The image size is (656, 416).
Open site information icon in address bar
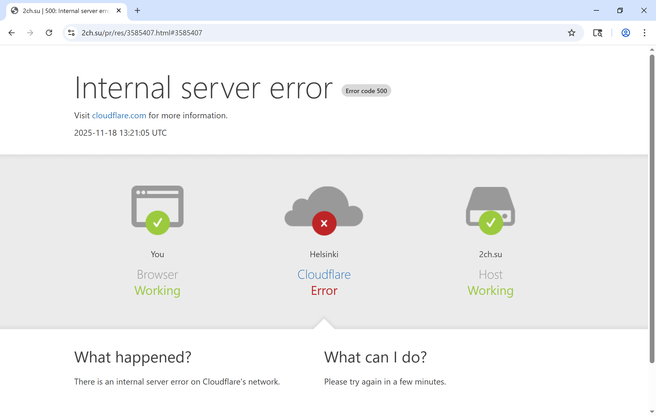pos(71,33)
